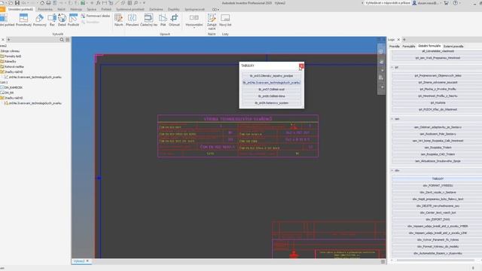This screenshot has width=482, height=271.
Task: Close the Výkres2 document tab
Action: pos(87,261)
